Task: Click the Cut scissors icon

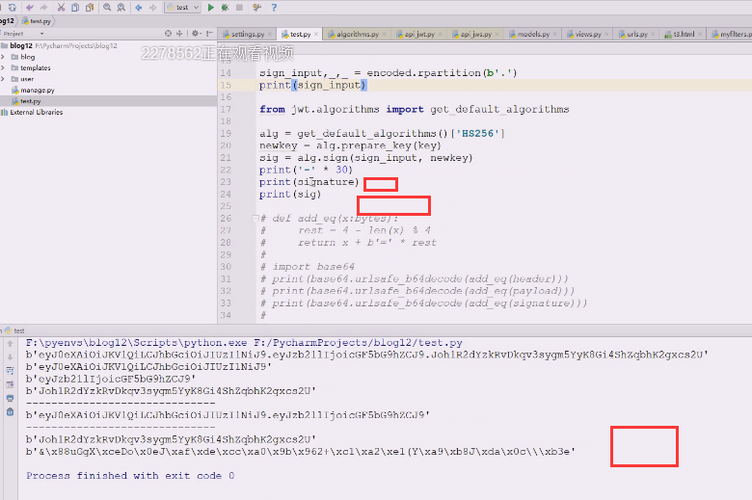Action: point(61,7)
